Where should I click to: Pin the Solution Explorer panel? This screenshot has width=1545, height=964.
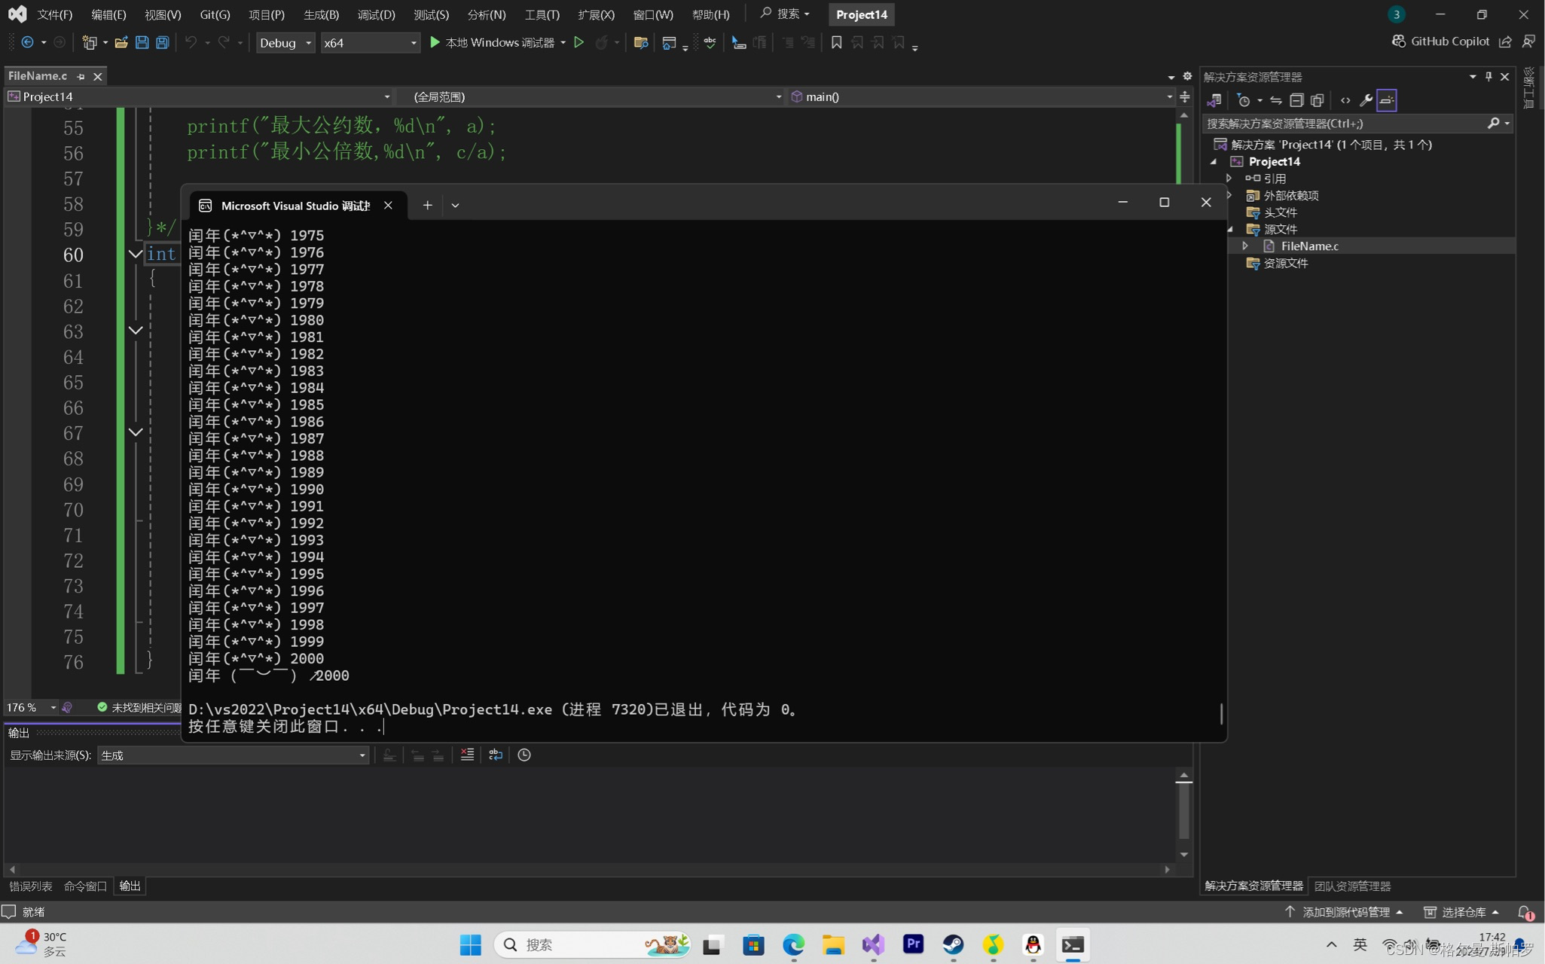coord(1489,77)
